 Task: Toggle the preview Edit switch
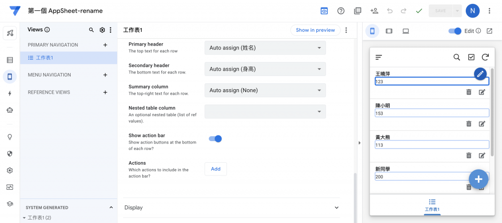(455, 31)
